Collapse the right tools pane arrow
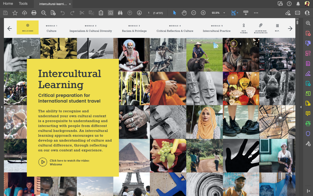The image size is (313, 196). [301, 107]
